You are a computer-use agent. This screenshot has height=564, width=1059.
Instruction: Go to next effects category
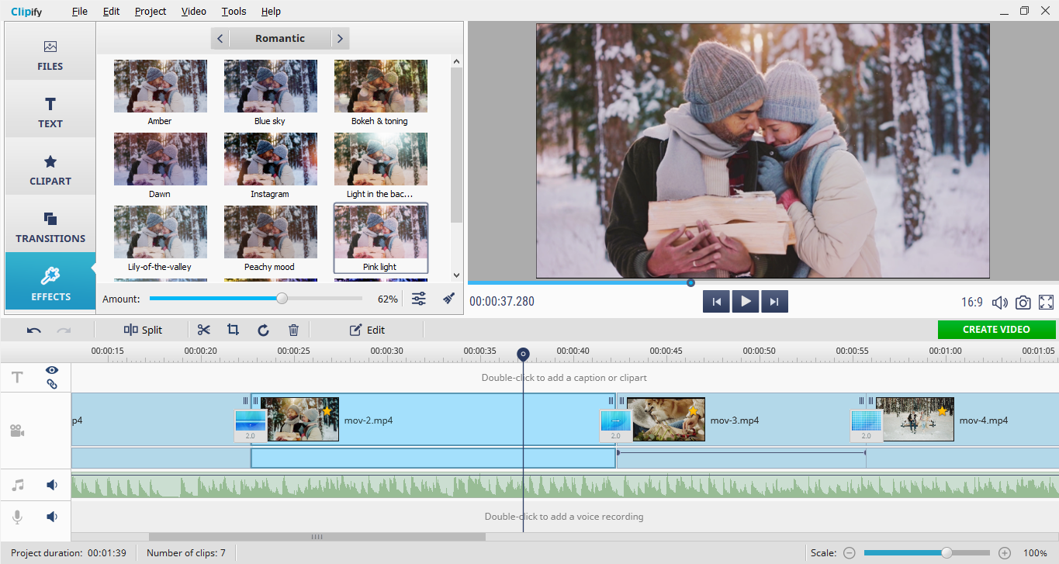(x=340, y=38)
